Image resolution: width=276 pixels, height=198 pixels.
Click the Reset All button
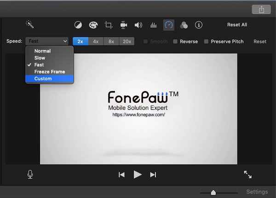point(237,25)
